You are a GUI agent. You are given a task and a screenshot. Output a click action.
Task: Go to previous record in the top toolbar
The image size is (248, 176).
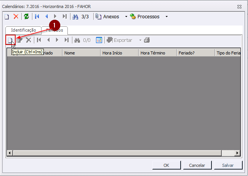tap(46, 16)
